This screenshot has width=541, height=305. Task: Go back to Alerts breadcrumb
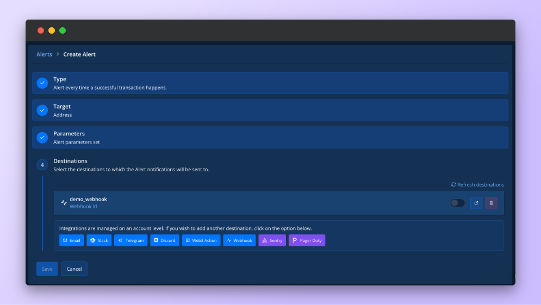pos(45,54)
